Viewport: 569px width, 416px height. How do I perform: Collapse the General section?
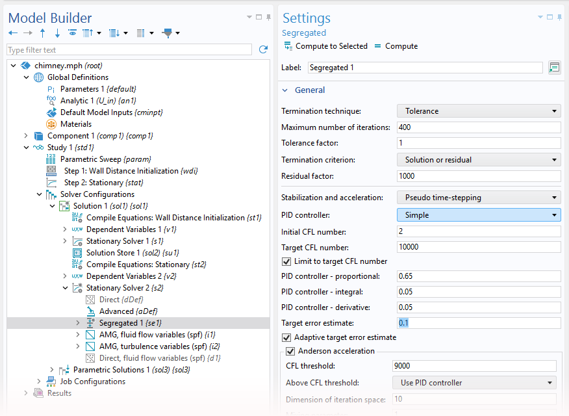(x=285, y=90)
